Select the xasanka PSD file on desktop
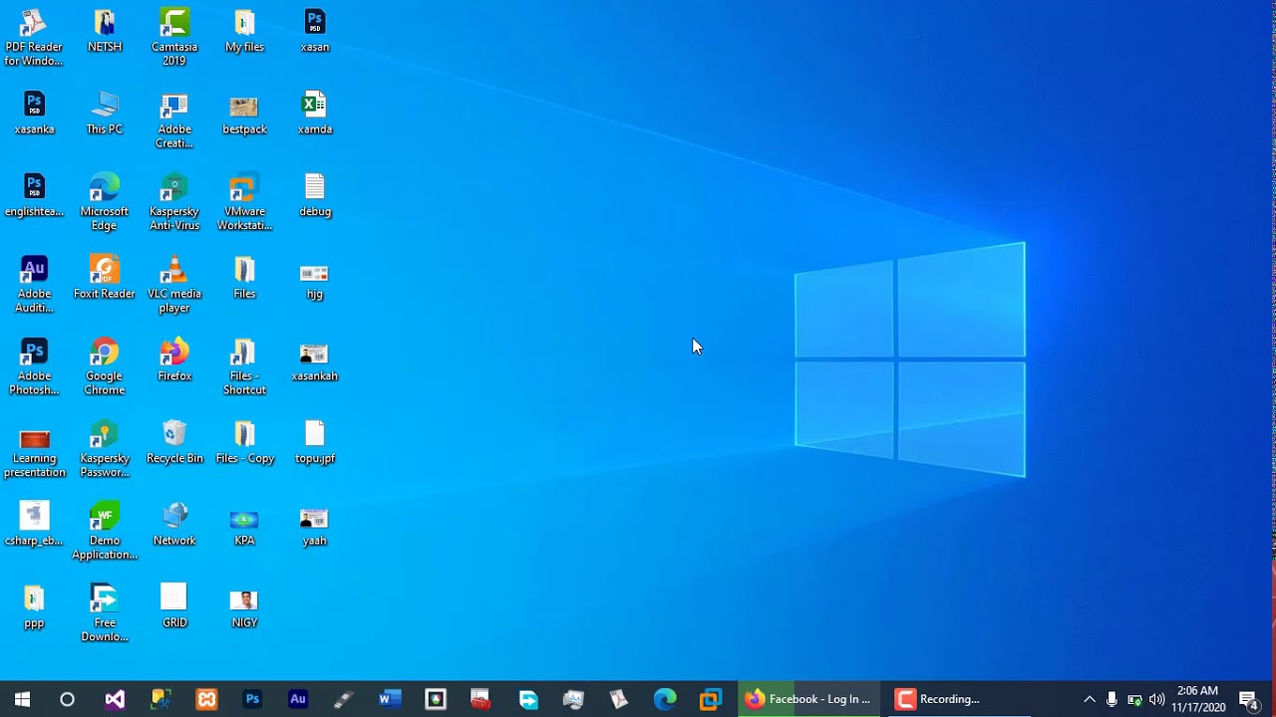Image resolution: width=1276 pixels, height=717 pixels. coord(34,114)
